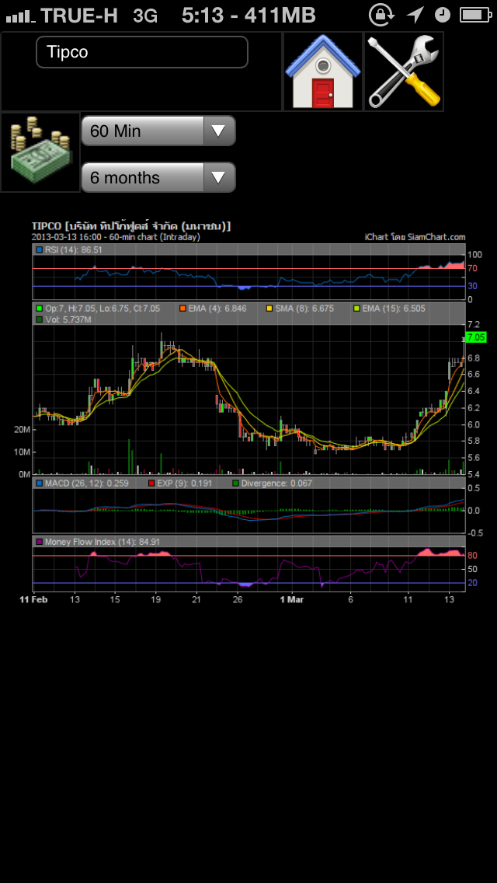Tap the battery indicator in status bar
This screenshot has height=883, width=497.
point(475,15)
